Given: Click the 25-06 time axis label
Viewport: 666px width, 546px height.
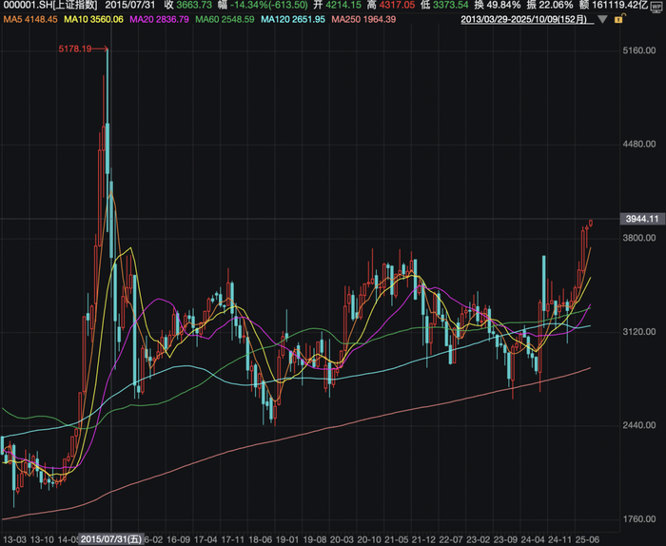Looking at the screenshot, I should 587,540.
